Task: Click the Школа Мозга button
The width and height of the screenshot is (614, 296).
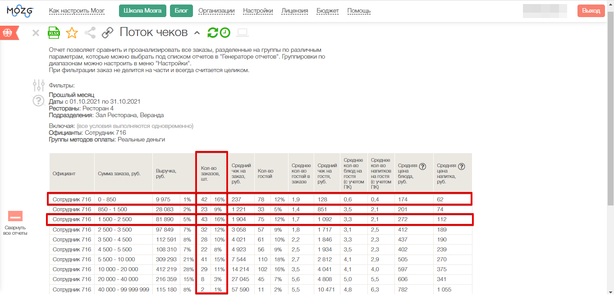Action: pos(142,11)
